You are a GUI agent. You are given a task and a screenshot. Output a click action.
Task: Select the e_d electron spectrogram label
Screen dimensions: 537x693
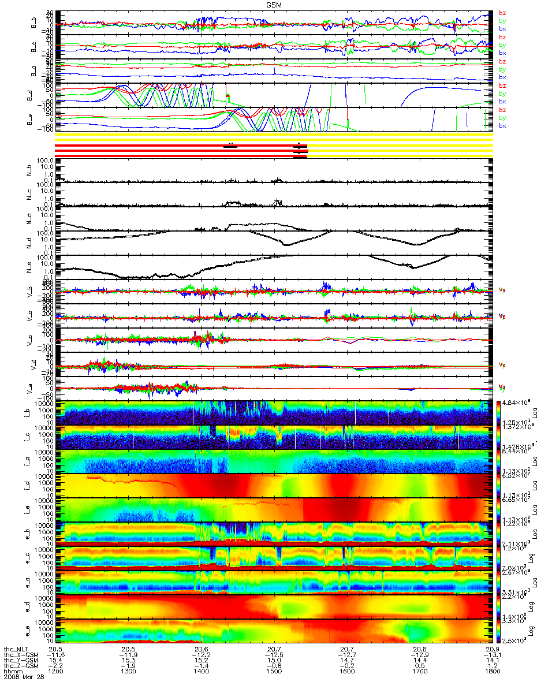[x=27, y=606]
